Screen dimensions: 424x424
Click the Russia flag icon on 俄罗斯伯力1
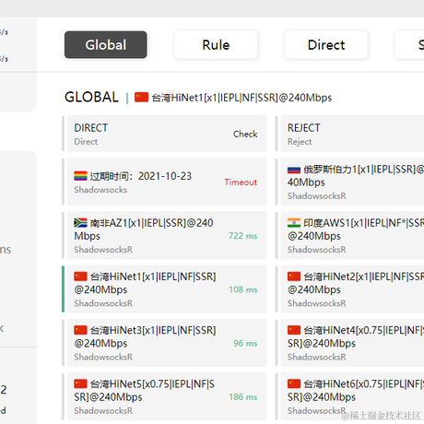click(x=294, y=170)
